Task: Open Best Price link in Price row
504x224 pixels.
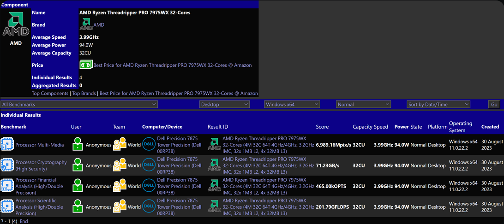Action: click(173, 65)
